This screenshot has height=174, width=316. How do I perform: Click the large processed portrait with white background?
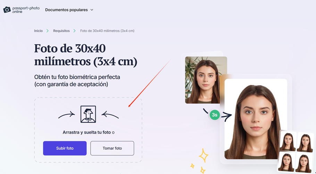coord(256,119)
